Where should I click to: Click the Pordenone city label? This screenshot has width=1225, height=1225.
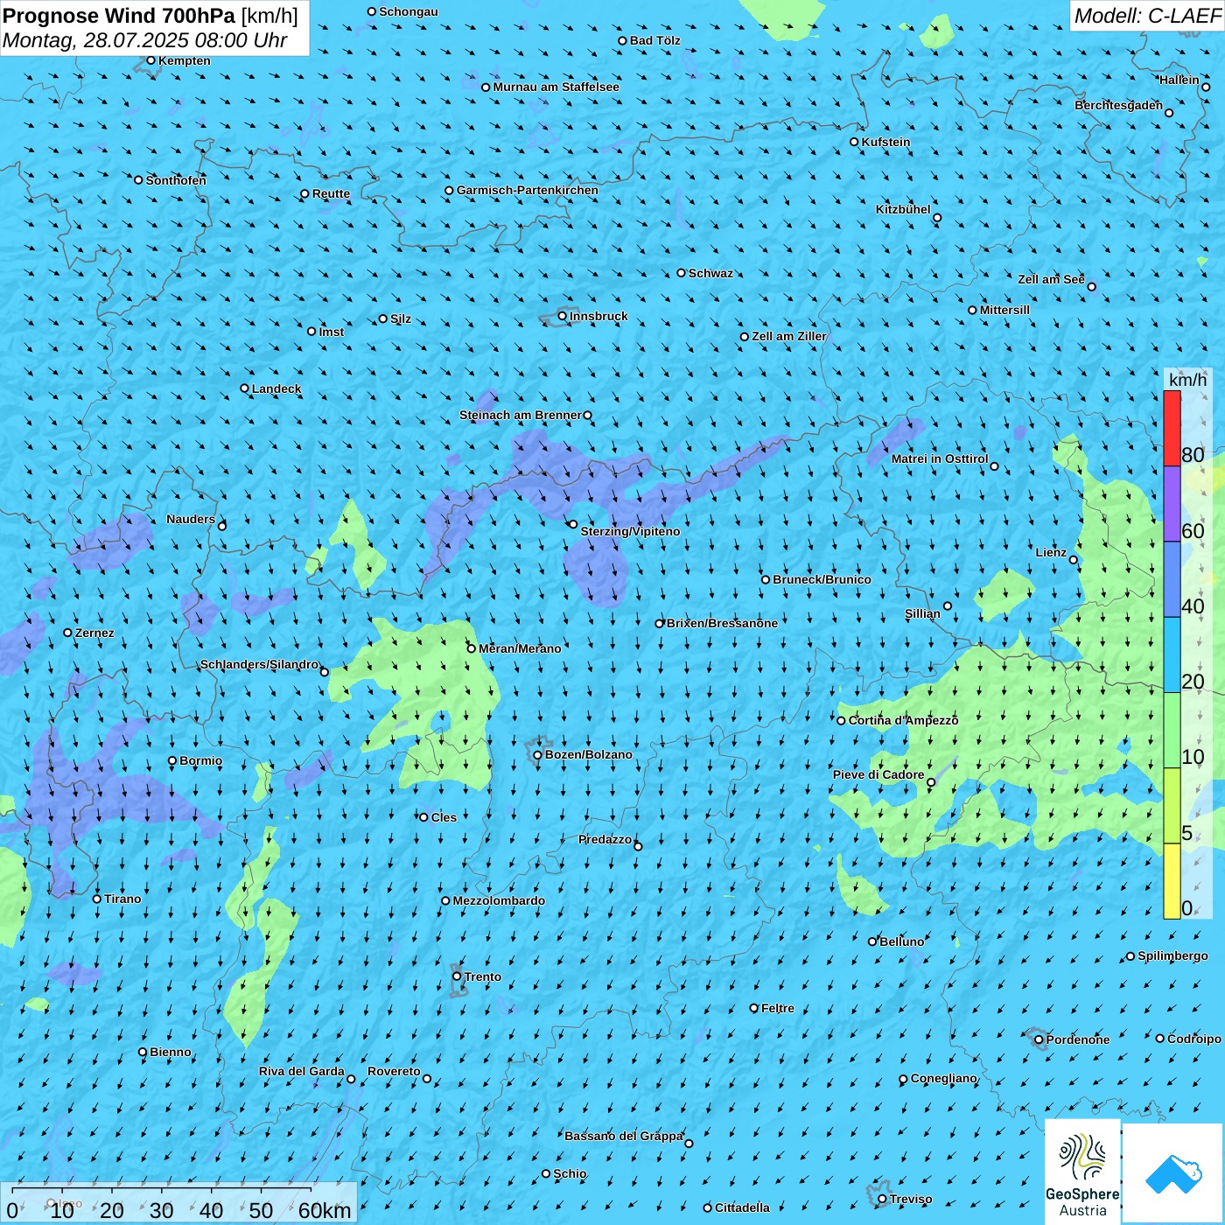[1078, 1039]
